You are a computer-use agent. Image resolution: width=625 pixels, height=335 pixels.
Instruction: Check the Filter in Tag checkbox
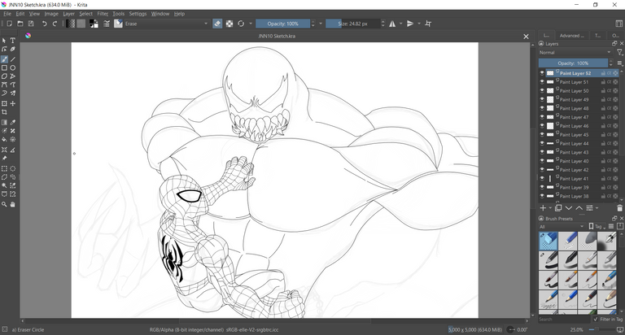click(x=596, y=320)
